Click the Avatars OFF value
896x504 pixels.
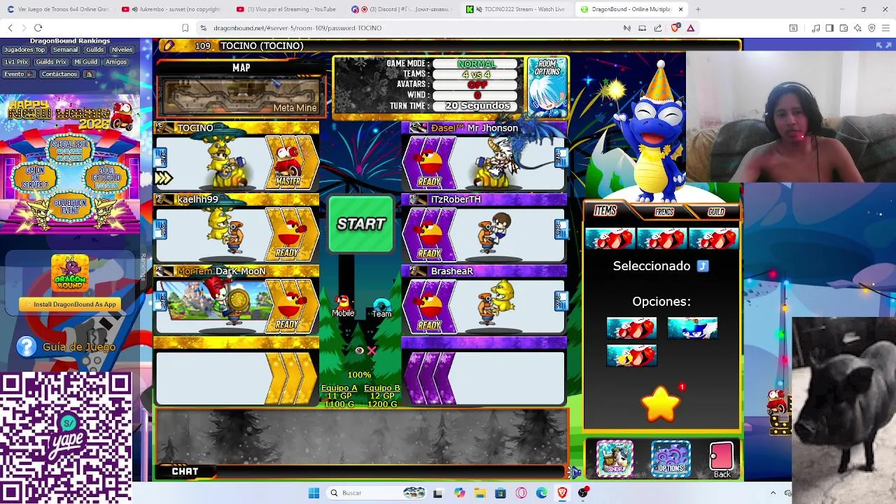coord(477,85)
